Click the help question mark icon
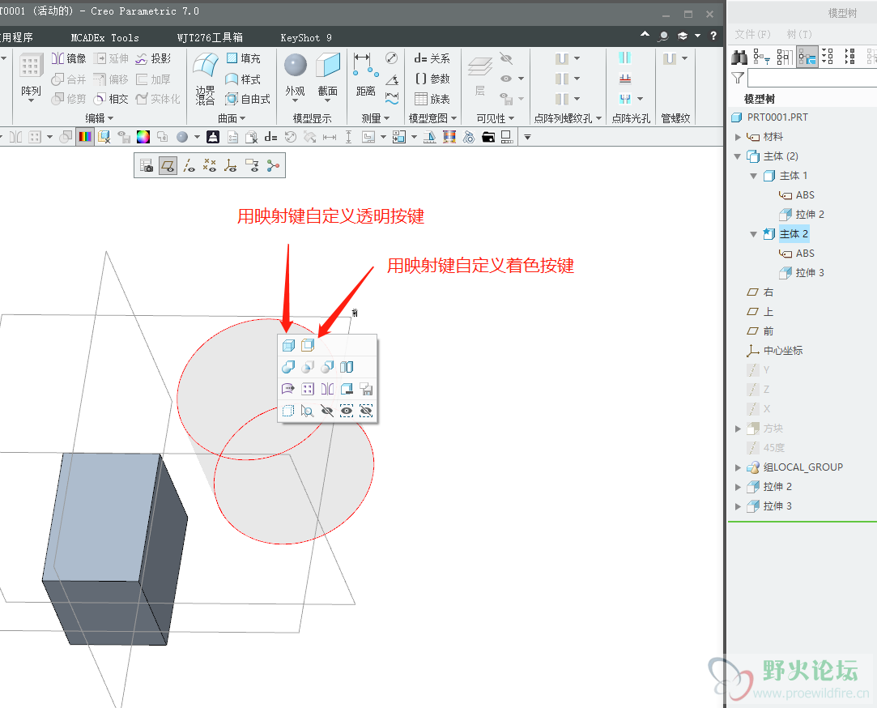 point(713,36)
